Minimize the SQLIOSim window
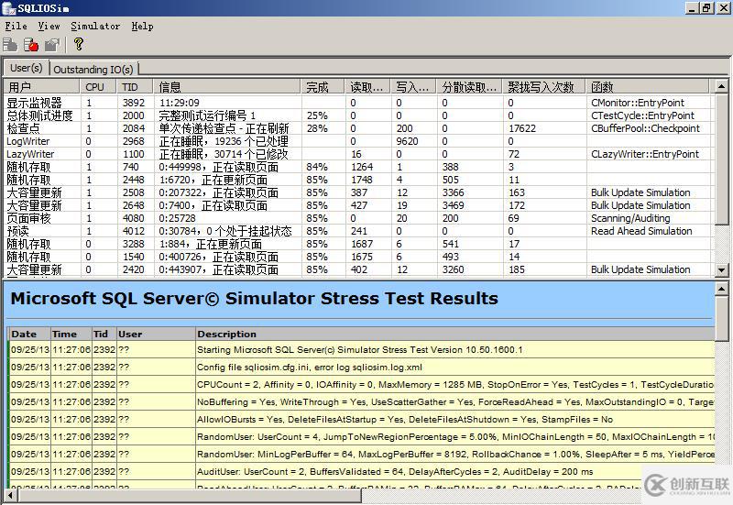This screenshot has width=733, height=505. pyautogui.click(x=692, y=7)
